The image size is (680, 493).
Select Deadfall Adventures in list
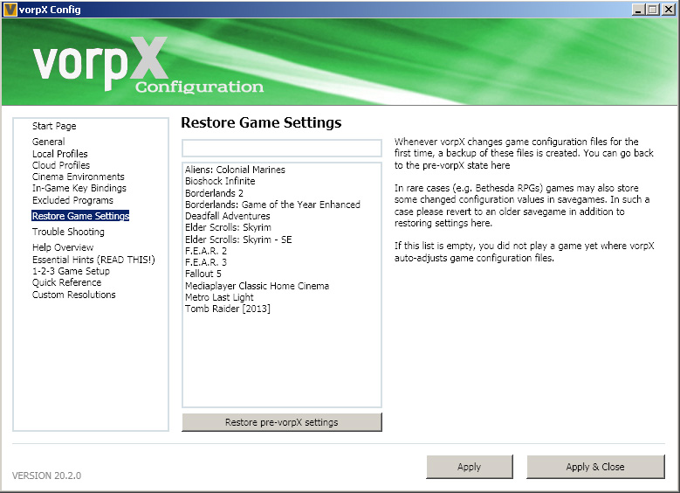click(227, 216)
